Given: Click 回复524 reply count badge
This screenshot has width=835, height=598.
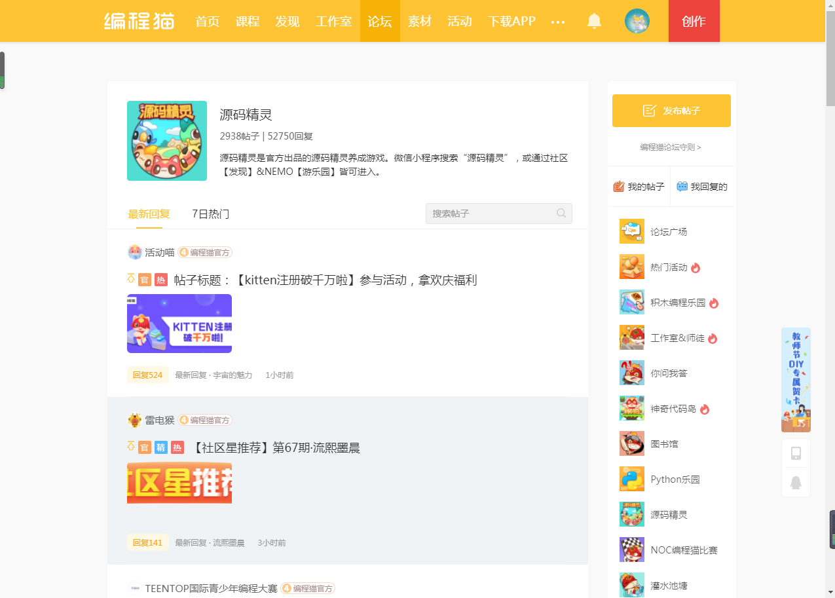Looking at the screenshot, I should pos(147,375).
